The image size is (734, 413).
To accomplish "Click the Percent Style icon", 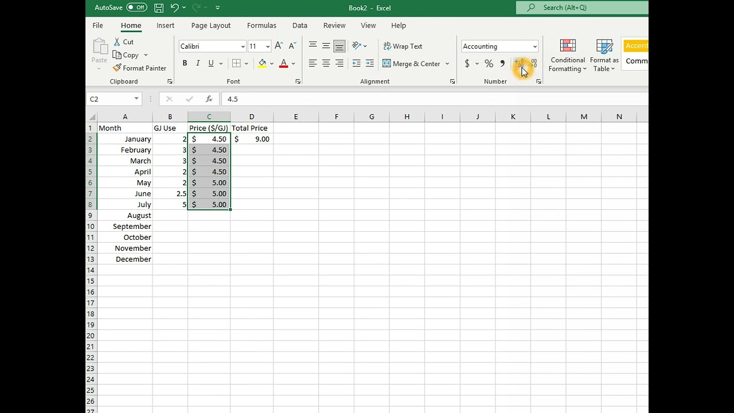I will (489, 64).
